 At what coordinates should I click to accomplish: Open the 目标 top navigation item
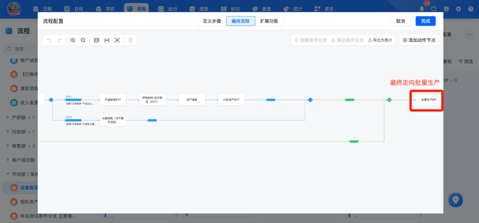click(x=74, y=9)
